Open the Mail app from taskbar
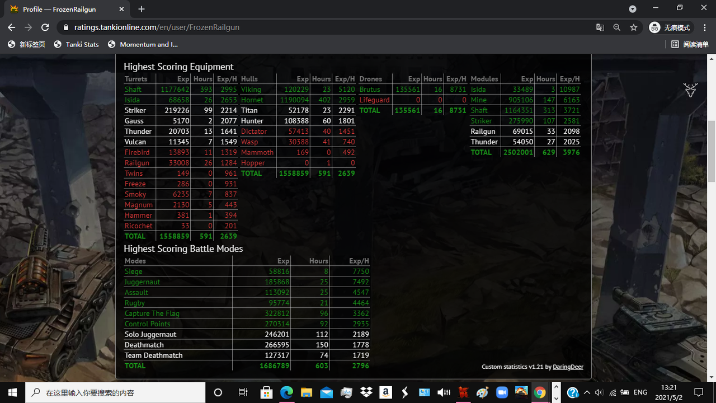716x403 pixels. (326, 392)
